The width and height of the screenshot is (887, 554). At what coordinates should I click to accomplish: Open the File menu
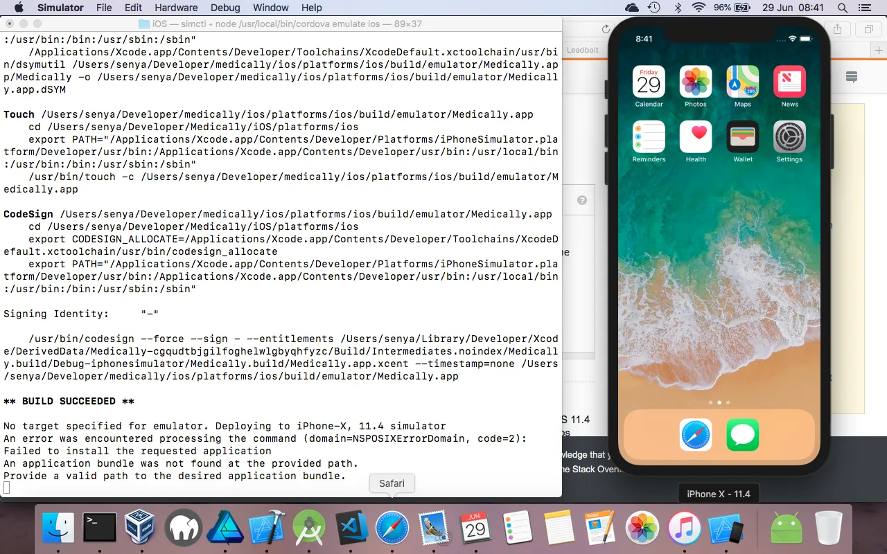point(104,8)
